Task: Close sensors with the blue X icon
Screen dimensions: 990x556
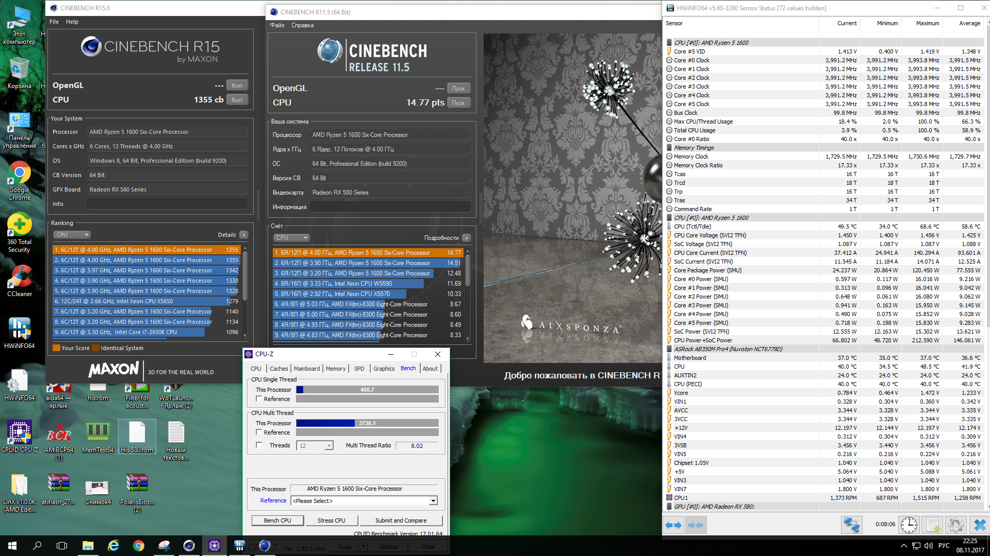Action: click(x=979, y=525)
